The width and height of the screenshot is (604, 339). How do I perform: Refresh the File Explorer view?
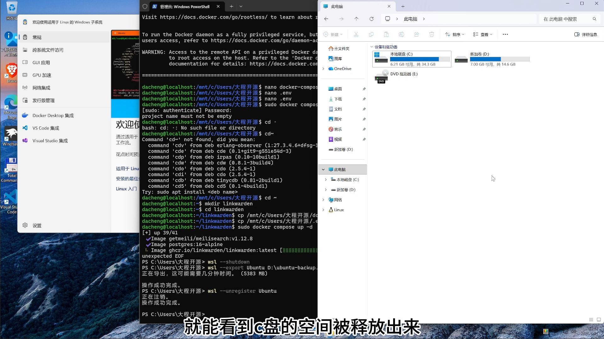pos(371,19)
